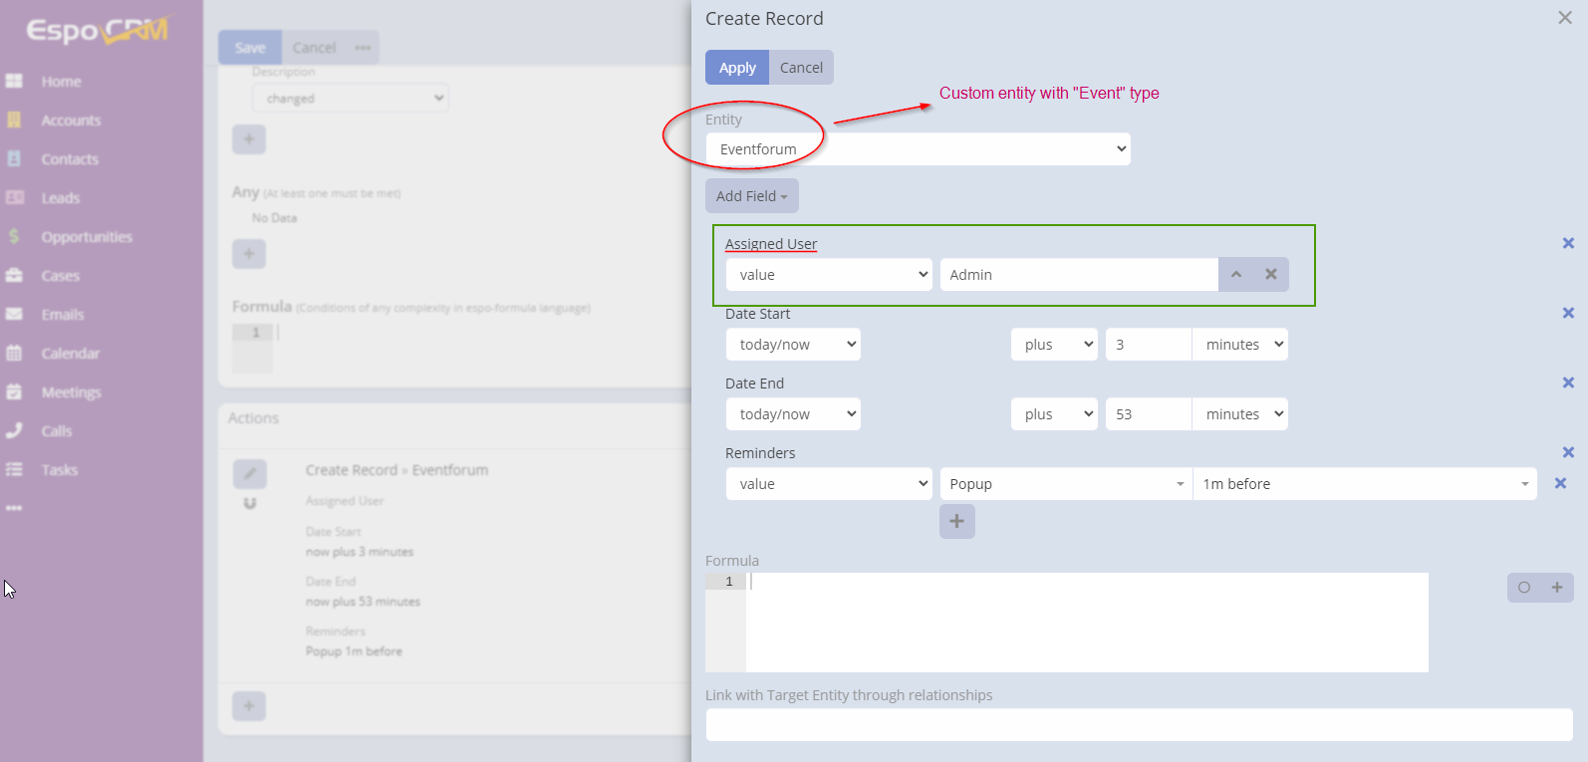This screenshot has width=1588, height=762.
Task: Add another reminder with plus button
Action: tap(956, 521)
